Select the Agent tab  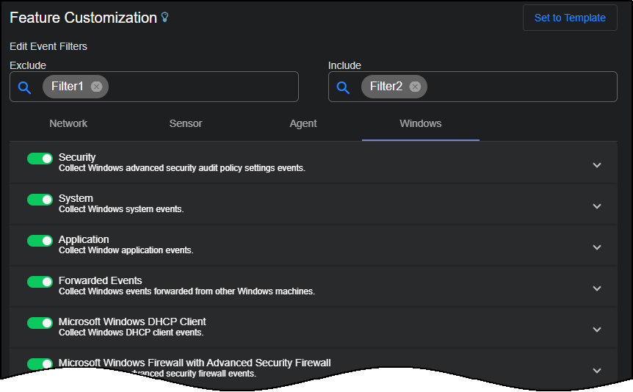[x=303, y=123]
